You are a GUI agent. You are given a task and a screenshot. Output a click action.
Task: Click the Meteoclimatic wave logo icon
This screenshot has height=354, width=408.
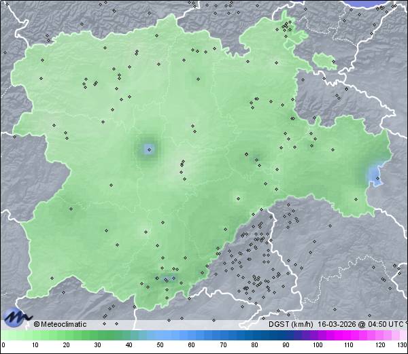16,317
